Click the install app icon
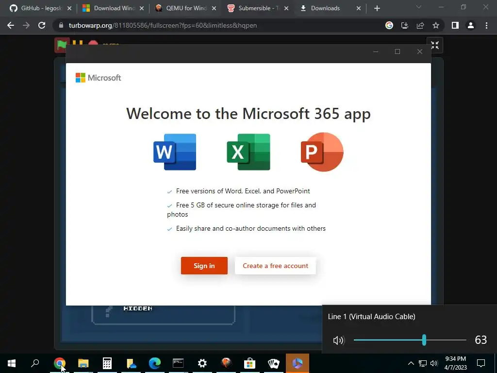497x373 pixels. point(405,25)
